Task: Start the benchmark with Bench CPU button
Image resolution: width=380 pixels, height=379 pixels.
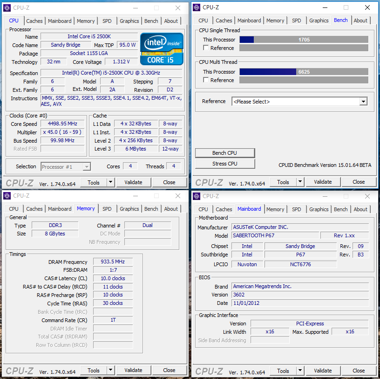Action: point(225,153)
